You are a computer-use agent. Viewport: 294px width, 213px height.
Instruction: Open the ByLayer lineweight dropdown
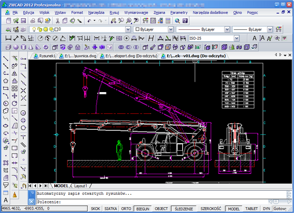(x=270, y=29)
